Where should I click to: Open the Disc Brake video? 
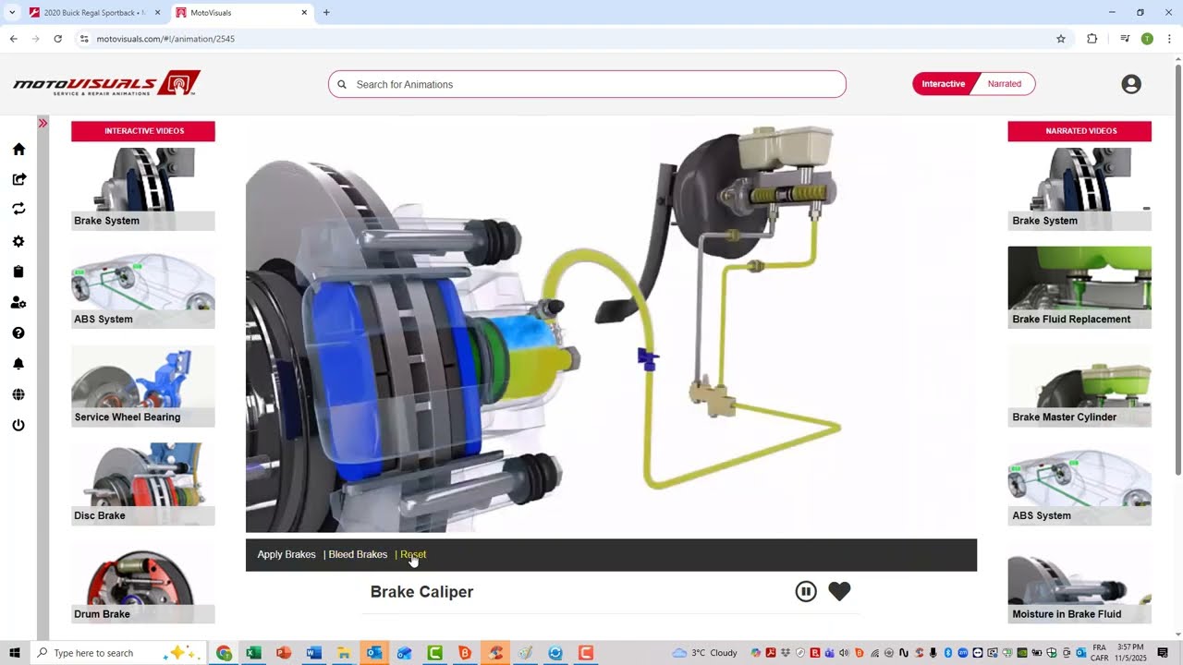pos(143,484)
